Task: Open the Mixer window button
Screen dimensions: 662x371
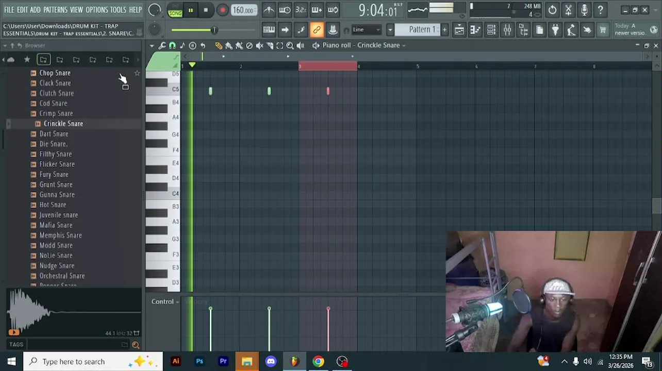Action: tap(507, 30)
